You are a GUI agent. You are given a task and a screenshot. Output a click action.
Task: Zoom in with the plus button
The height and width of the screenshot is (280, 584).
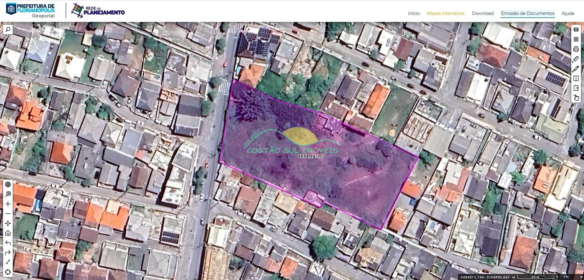tap(8, 204)
